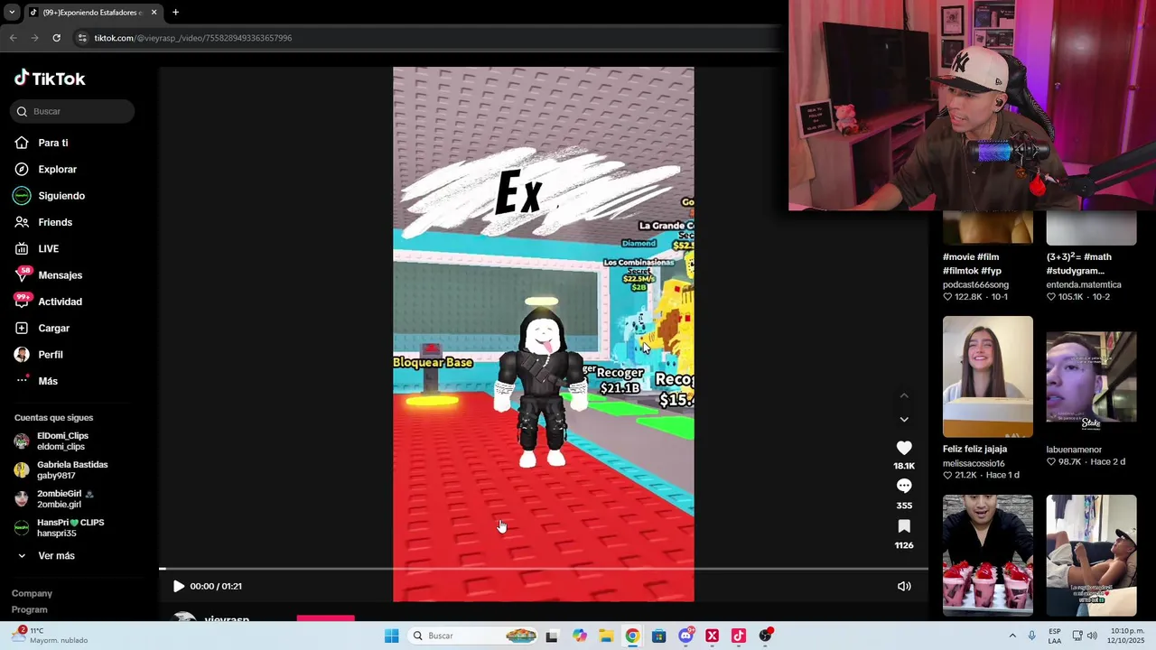This screenshot has height=650, width=1156.
Task: Open the ESP LAA language switcher
Action: 1055,636
